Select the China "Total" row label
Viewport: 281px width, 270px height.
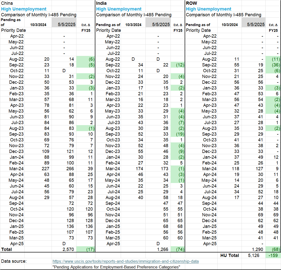point(7,249)
